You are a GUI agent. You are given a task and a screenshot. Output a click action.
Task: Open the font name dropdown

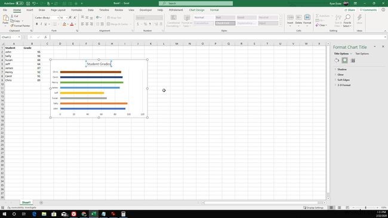coord(58,17)
